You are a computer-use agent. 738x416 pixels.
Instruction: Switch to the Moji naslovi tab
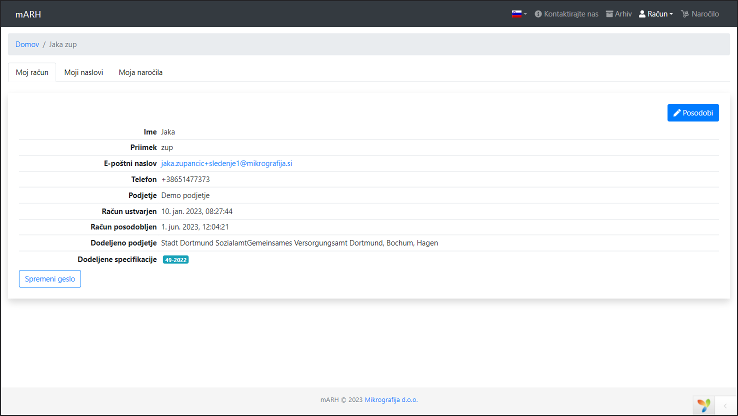pos(83,72)
